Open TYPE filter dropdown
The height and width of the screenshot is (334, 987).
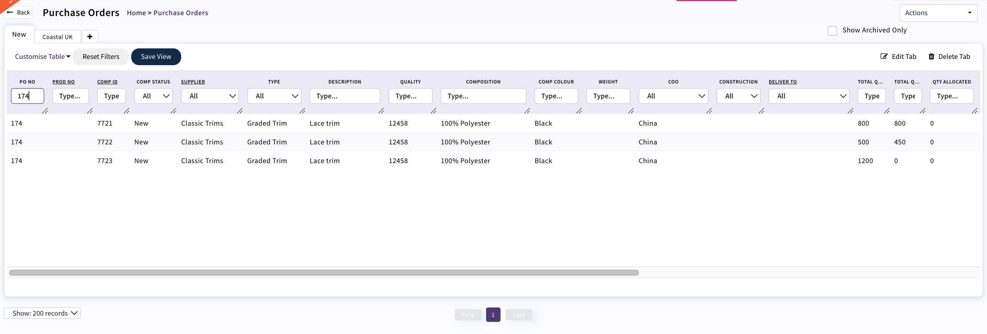click(x=274, y=96)
